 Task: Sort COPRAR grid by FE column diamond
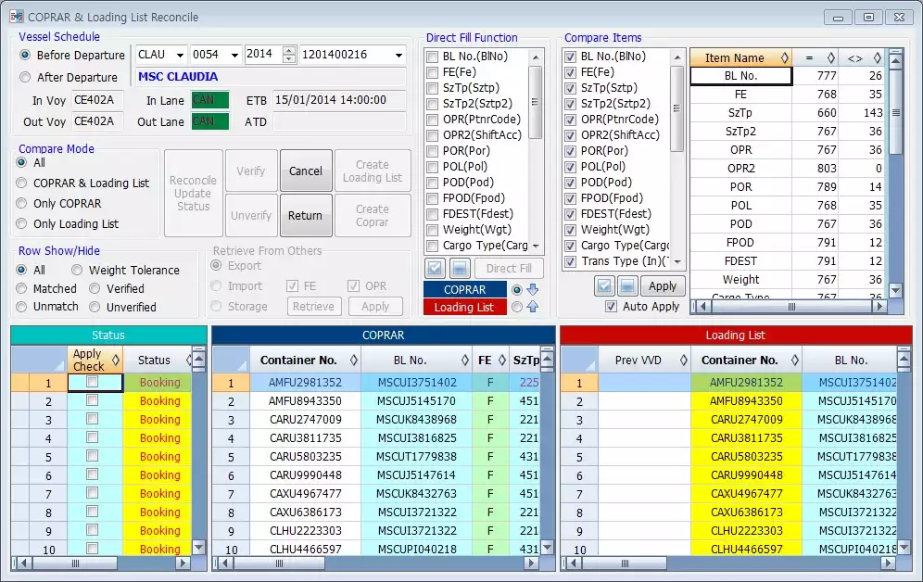click(501, 361)
